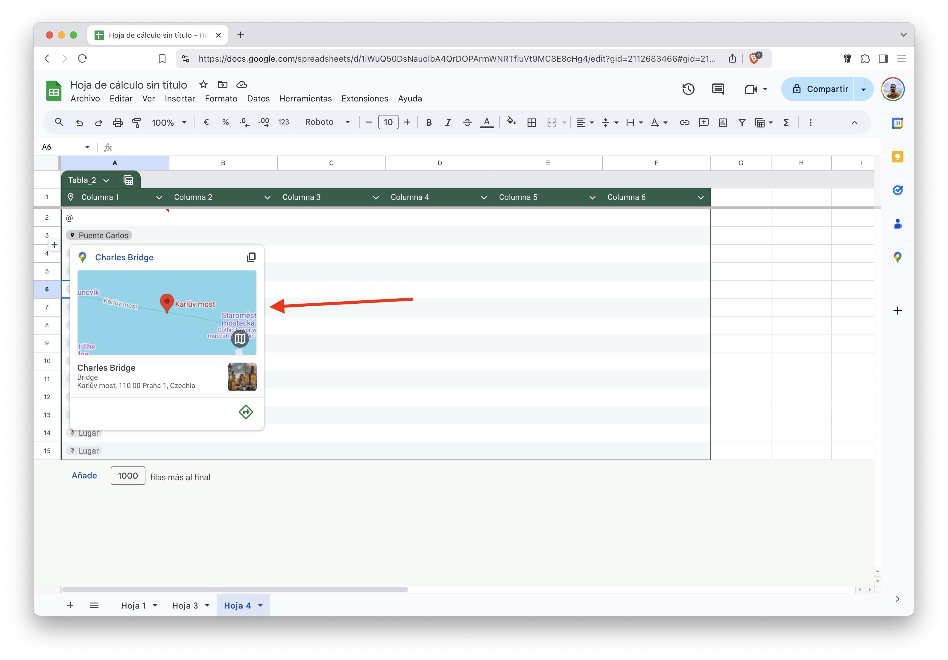
Task: Insert a chart
Action: coord(723,123)
